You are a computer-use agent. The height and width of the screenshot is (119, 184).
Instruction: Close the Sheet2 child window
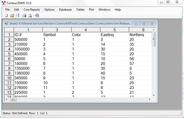pos(152,23)
